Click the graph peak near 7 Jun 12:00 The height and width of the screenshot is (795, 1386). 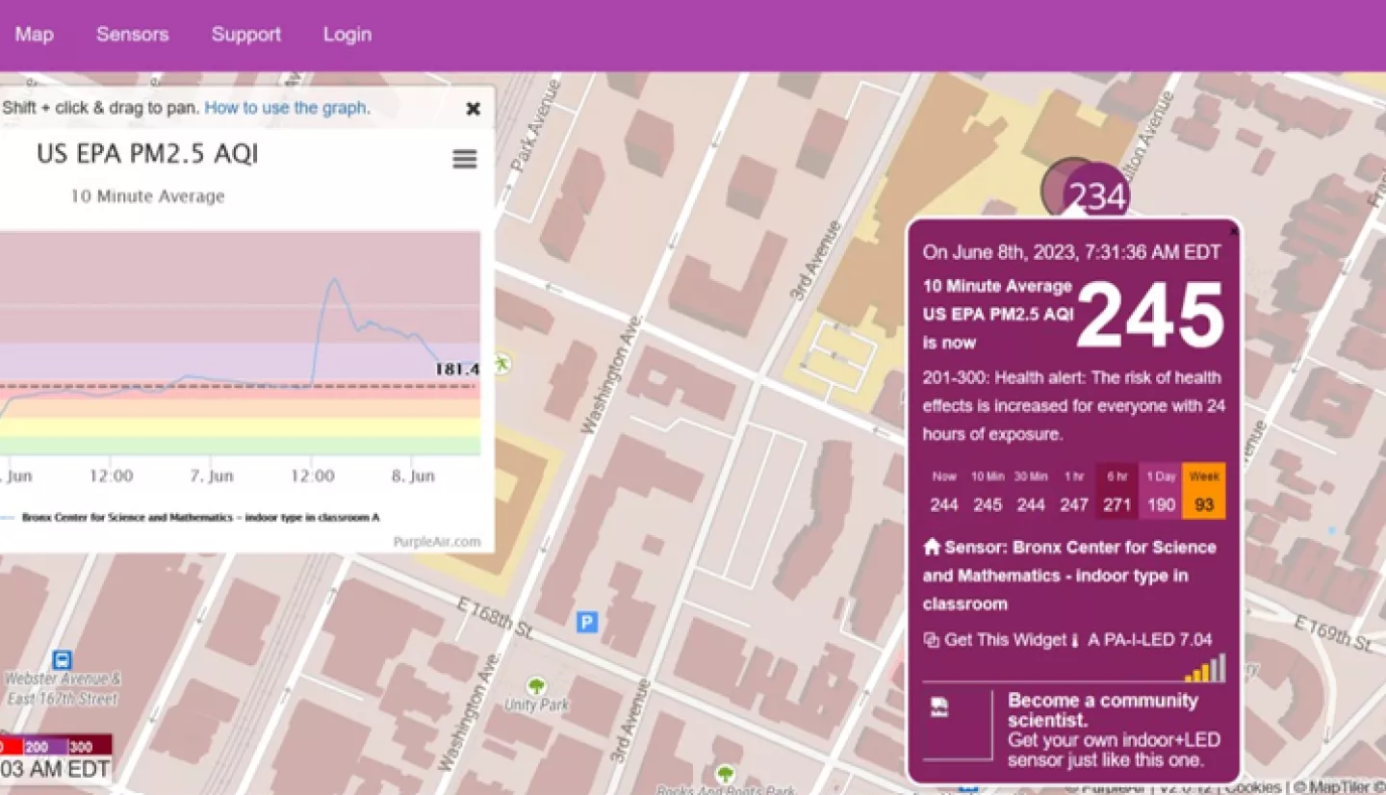[334, 280]
